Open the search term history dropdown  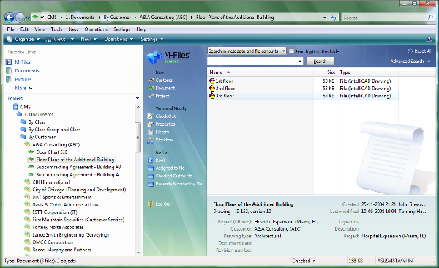coord(300,61)
